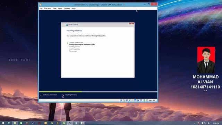Click the Installing Windows heading
Image resolution: width=222 pixels, height=125 pixels.
click(74, 31)
